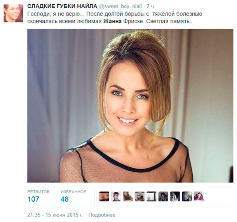The height and width of the screenshot is (222, 237).
Task: Open the @sweet_boy_niall handle link
Action: coord(120,6)
